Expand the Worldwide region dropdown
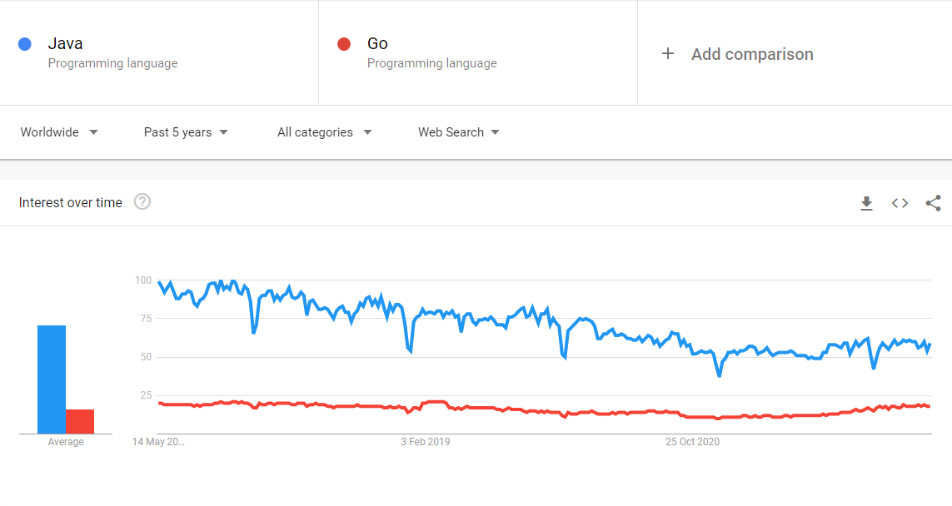Viewport: 952px width, 506px height. [x=59, y=132]
